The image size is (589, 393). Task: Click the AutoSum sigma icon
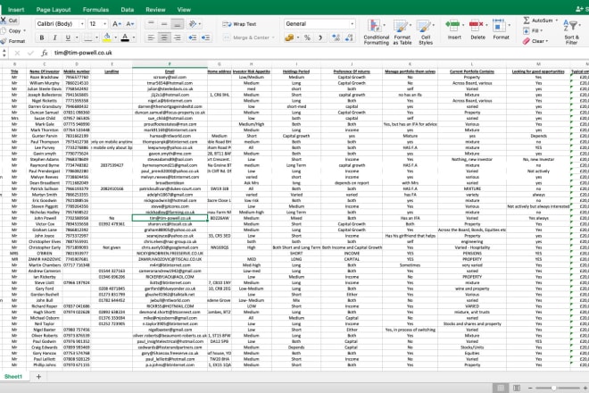point(527,21)
